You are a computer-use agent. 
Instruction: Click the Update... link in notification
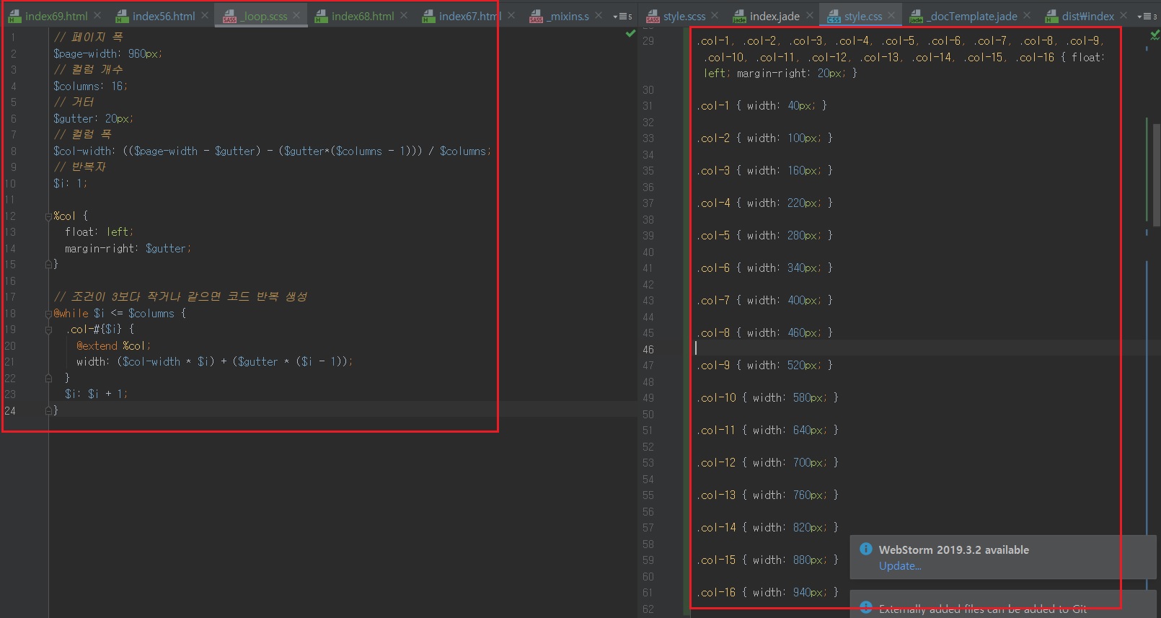coord(899,566)
